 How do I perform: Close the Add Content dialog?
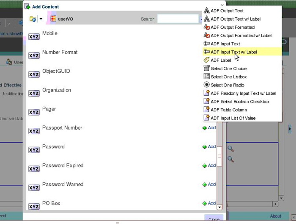[214, 218]
